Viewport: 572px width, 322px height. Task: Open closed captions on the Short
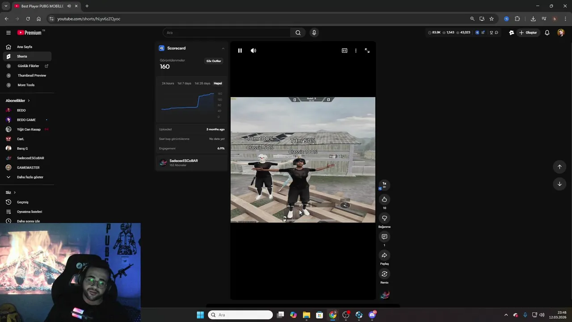[345, 51]
